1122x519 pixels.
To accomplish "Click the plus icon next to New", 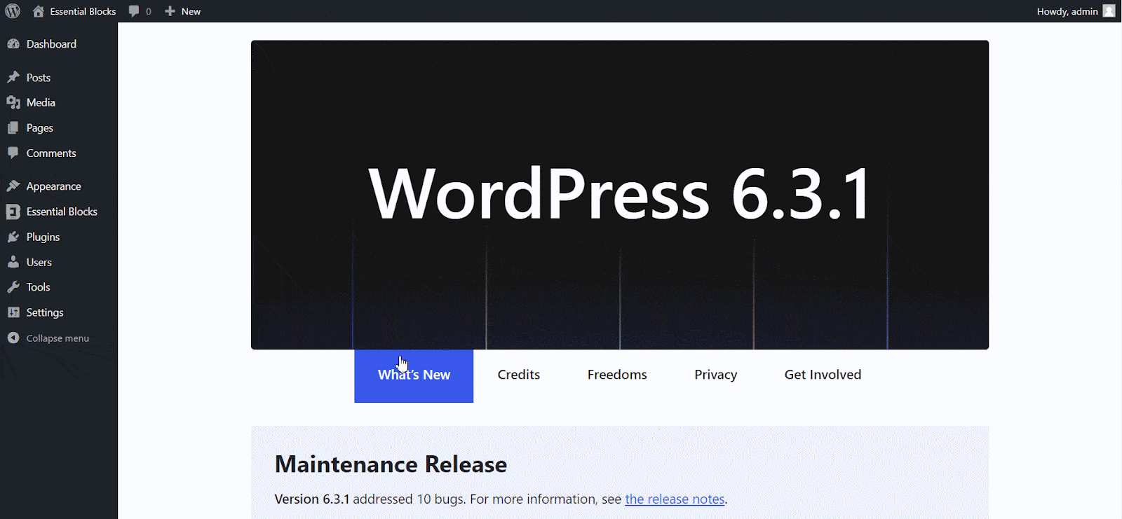I will [170, 11].
